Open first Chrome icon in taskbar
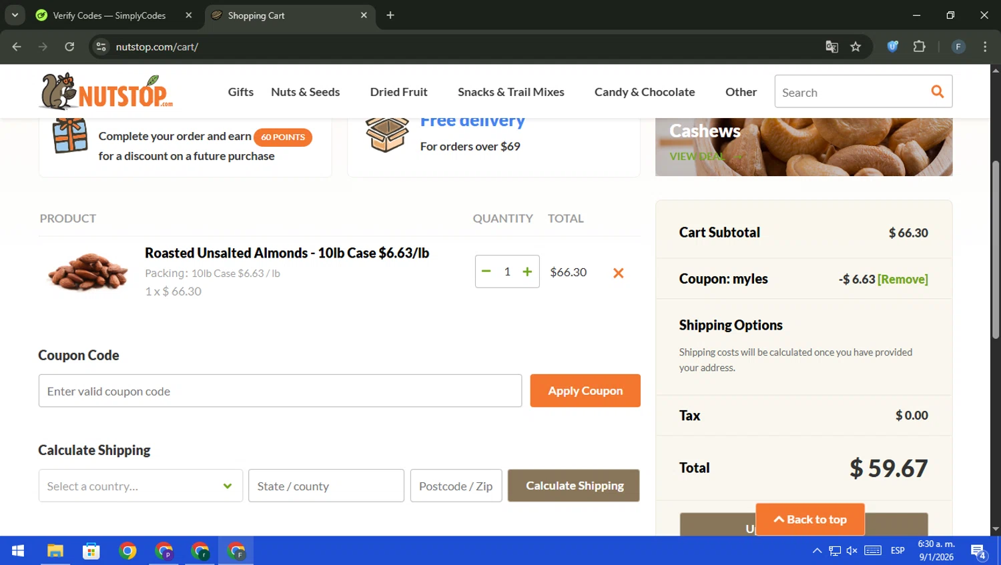The image size is (1001, 565). [127, 550]
